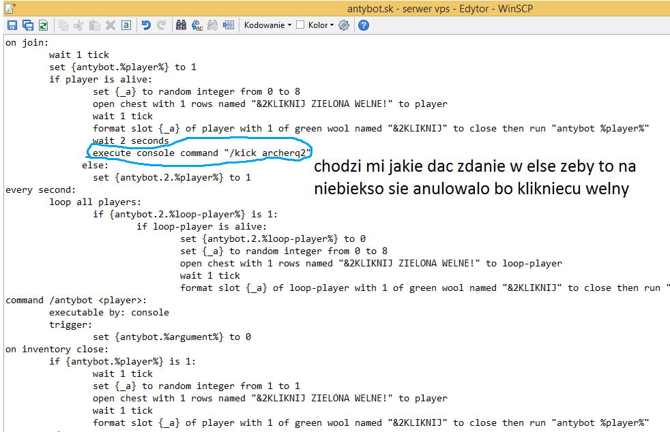Reload the file with the green refresh icon

(x=43, y=25)
